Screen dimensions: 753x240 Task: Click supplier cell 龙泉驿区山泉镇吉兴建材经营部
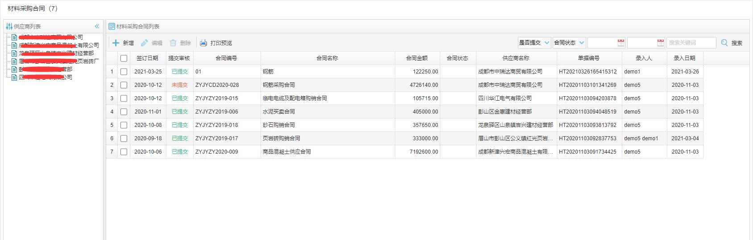click(x=516, y=125)
